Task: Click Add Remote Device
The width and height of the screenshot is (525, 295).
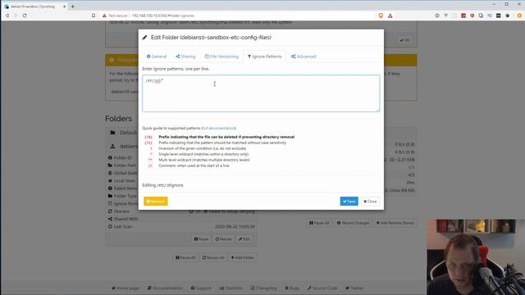Action: (x=395, y=223)
